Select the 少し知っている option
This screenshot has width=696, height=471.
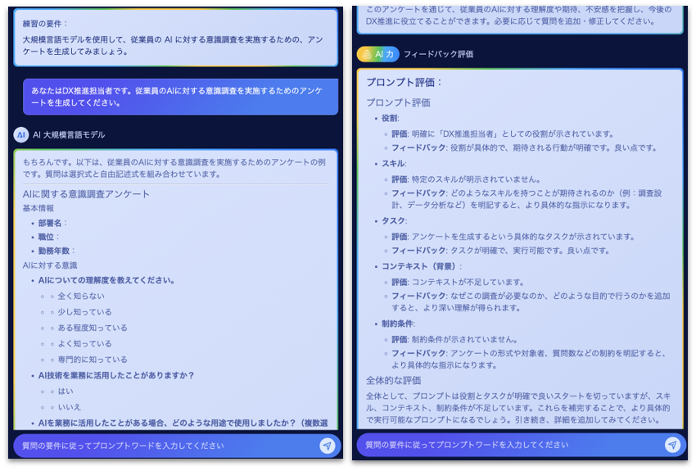click(x=84, y=312)
